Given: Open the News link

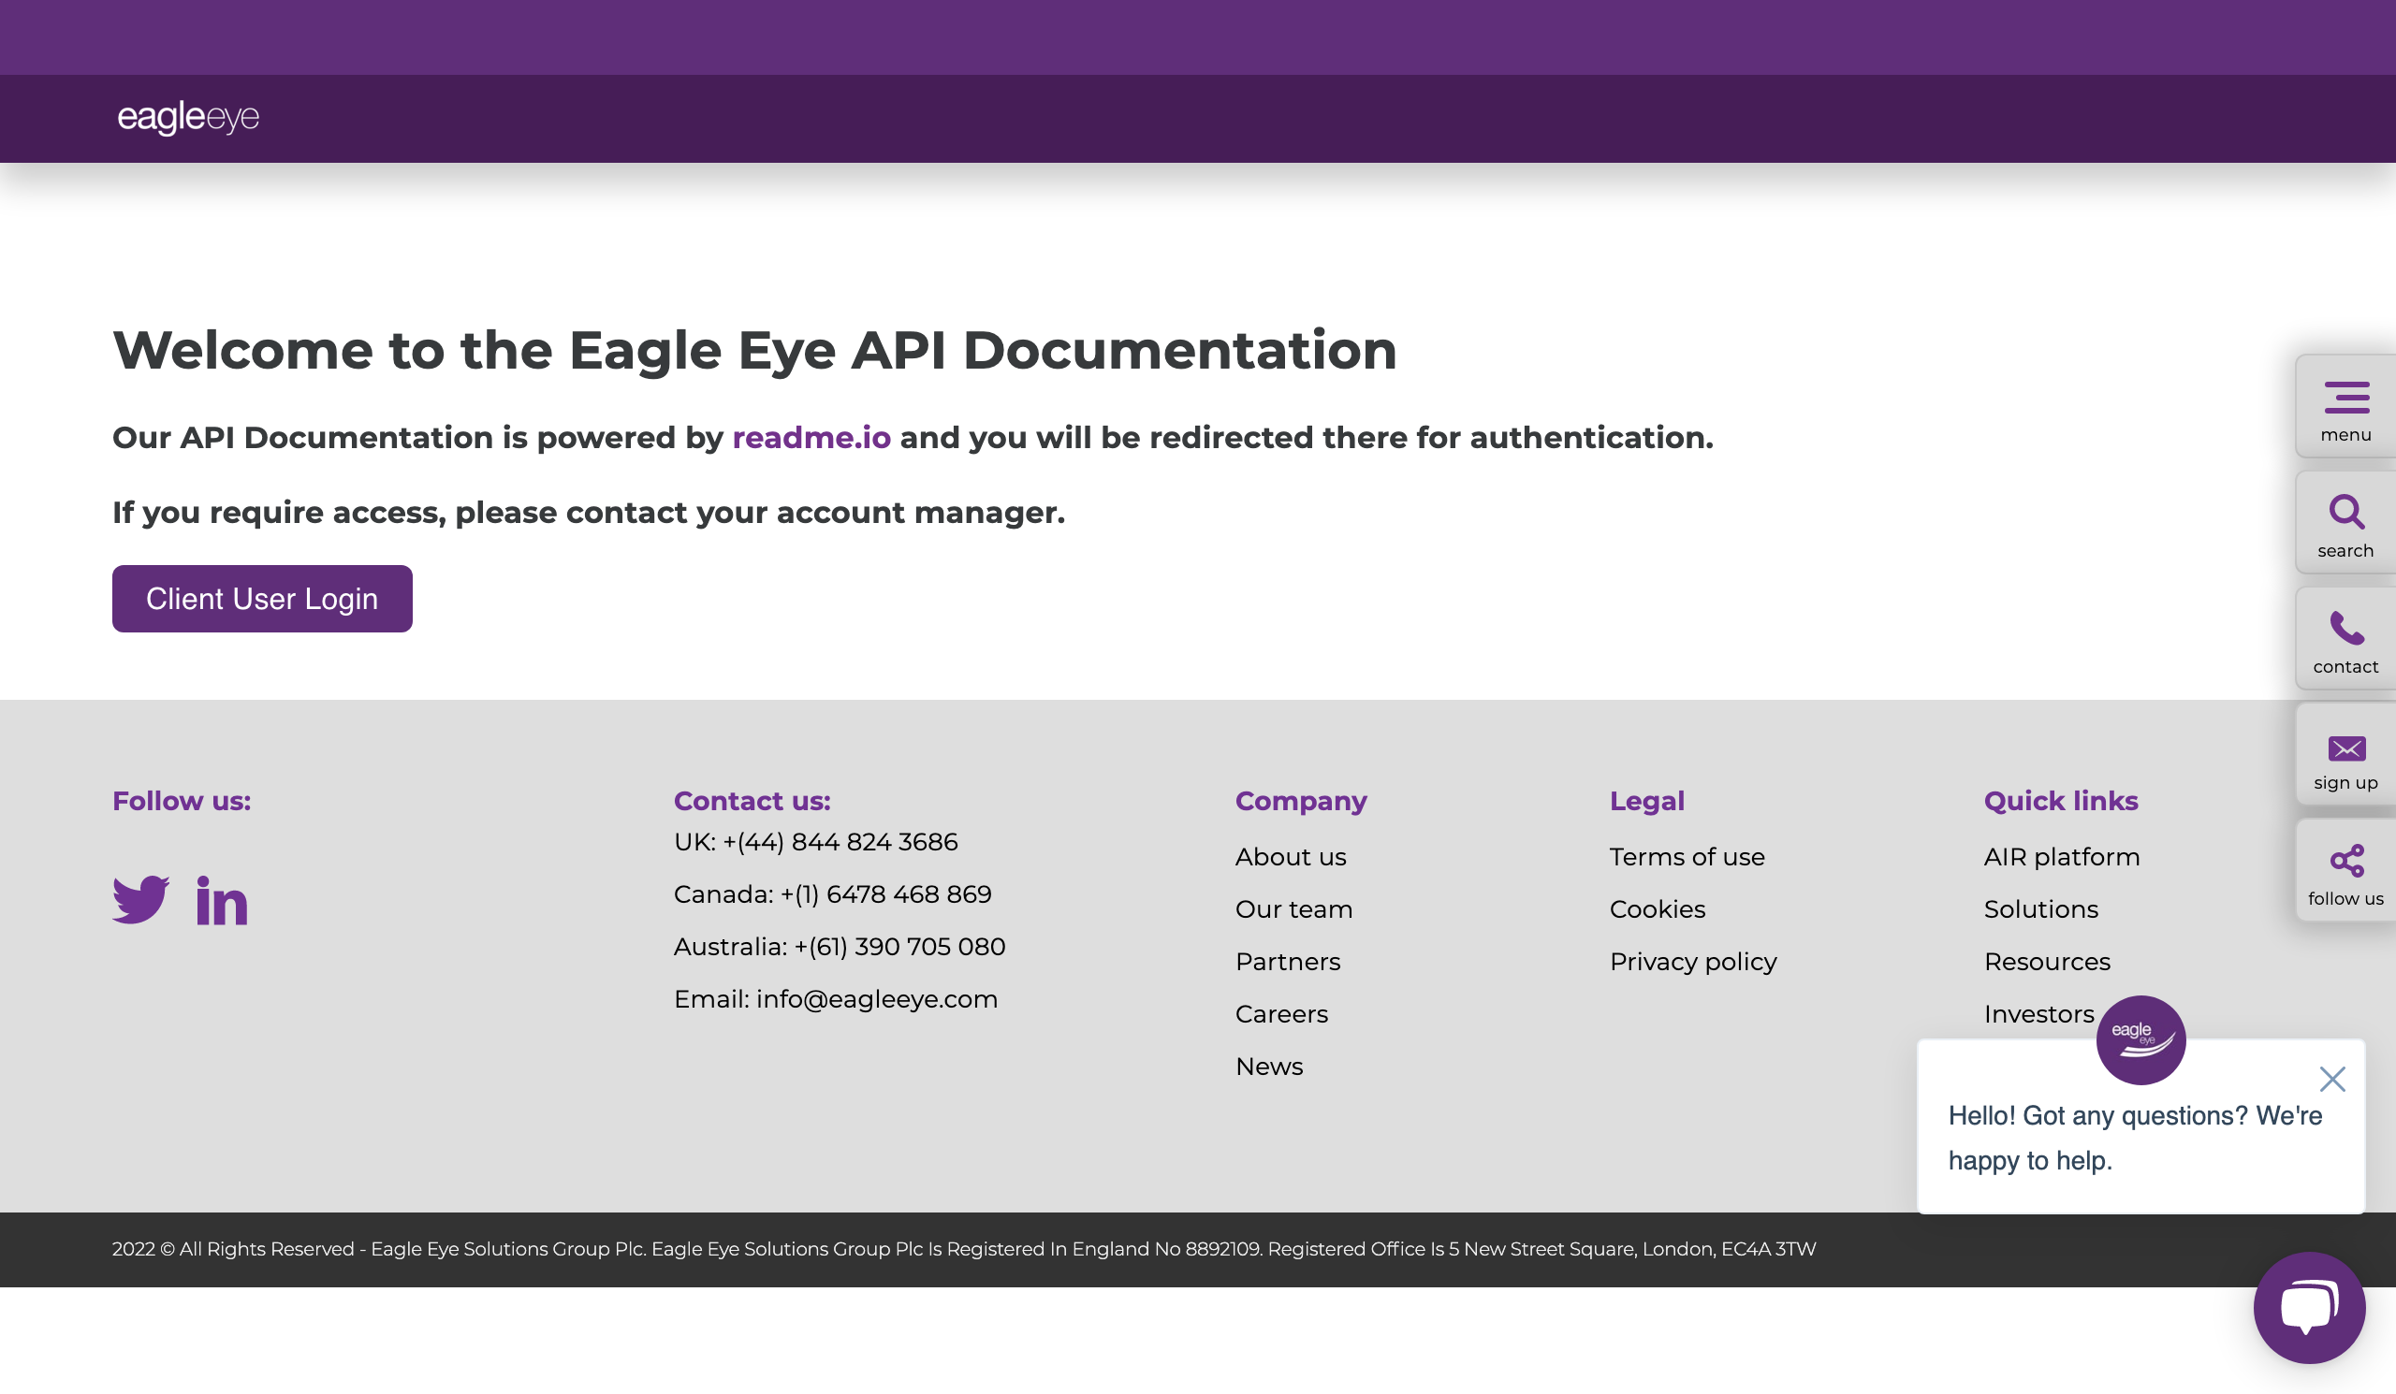Looking at the screenshot, I should coord(1268,1067).
